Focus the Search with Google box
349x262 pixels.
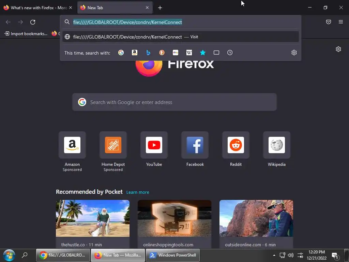tap(174, 102)
